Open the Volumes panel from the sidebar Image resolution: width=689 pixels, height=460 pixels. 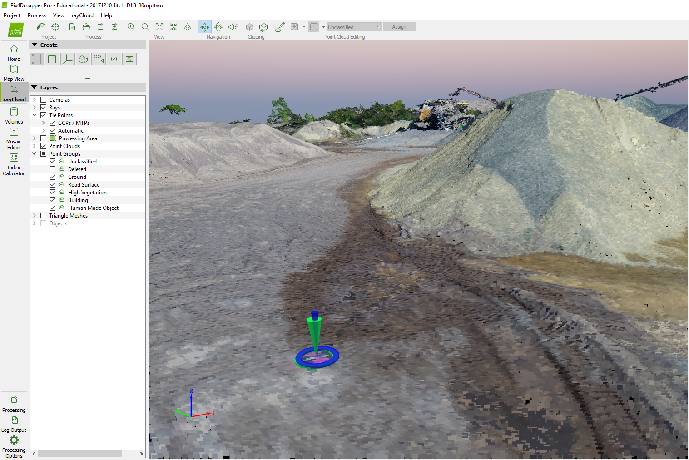(x=14, y=115)
